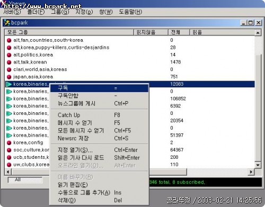Click red icon beside clari.world.asia.koreas
This screenshot has height=207, width=265.
click(9, 69)
